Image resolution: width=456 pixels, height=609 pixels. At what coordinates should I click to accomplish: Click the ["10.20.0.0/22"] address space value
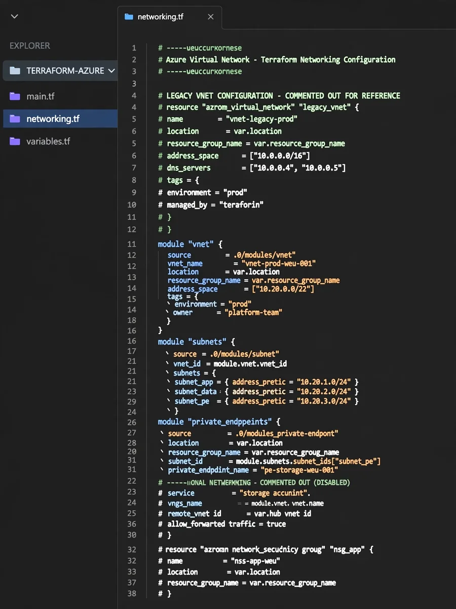click(283, 289)
